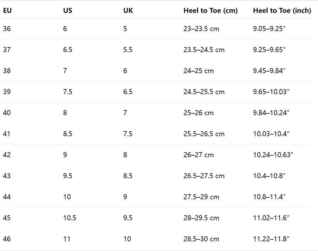Click the 11.22–11.8" measurement cell
Image resolution: width=318 pixels, height=251 pixels.
click(271, 239)
